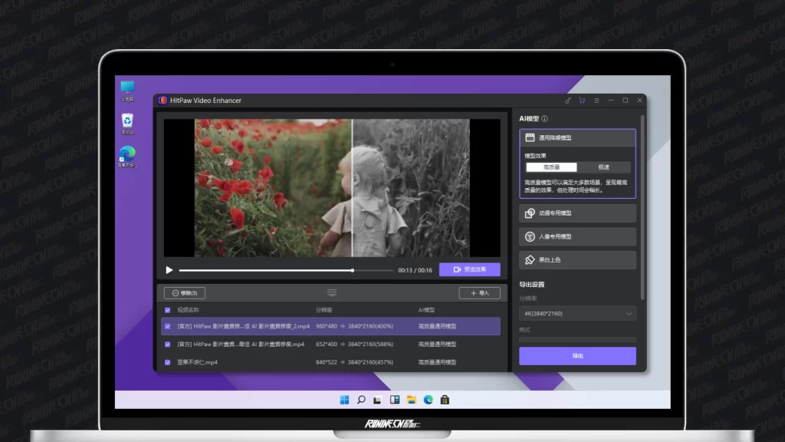This screenshot has width=785, height=442.
Task: Click the purple 预览效果 preview button
Action: click(469, 270)
